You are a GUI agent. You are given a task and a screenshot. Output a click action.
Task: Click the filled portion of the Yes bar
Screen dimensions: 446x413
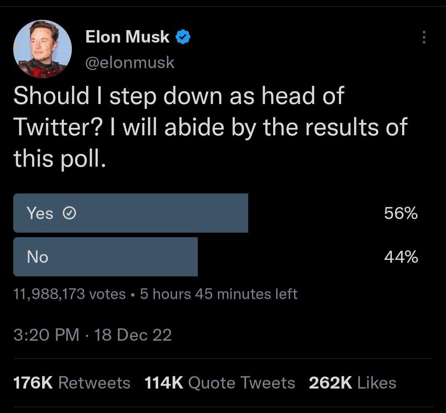click(130, 213)
